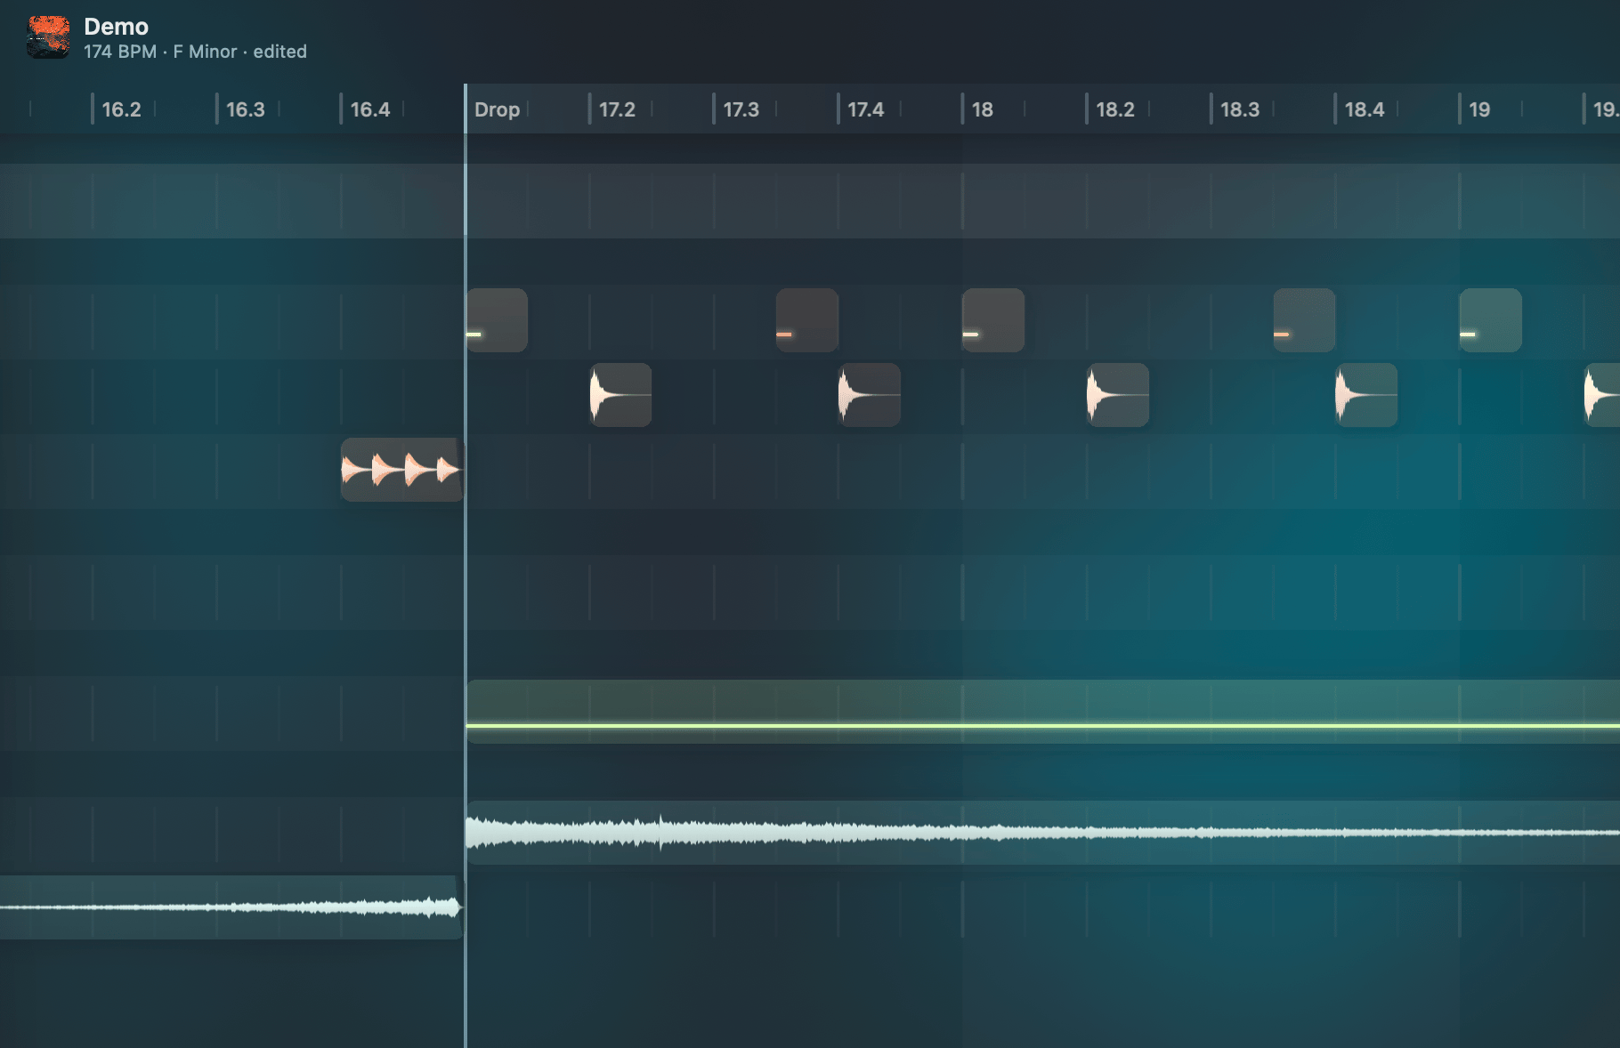Select the kick clip near 17.3
Image resolution: width=1620 pixels, height=1048 pixels.
tap(807, 320)
